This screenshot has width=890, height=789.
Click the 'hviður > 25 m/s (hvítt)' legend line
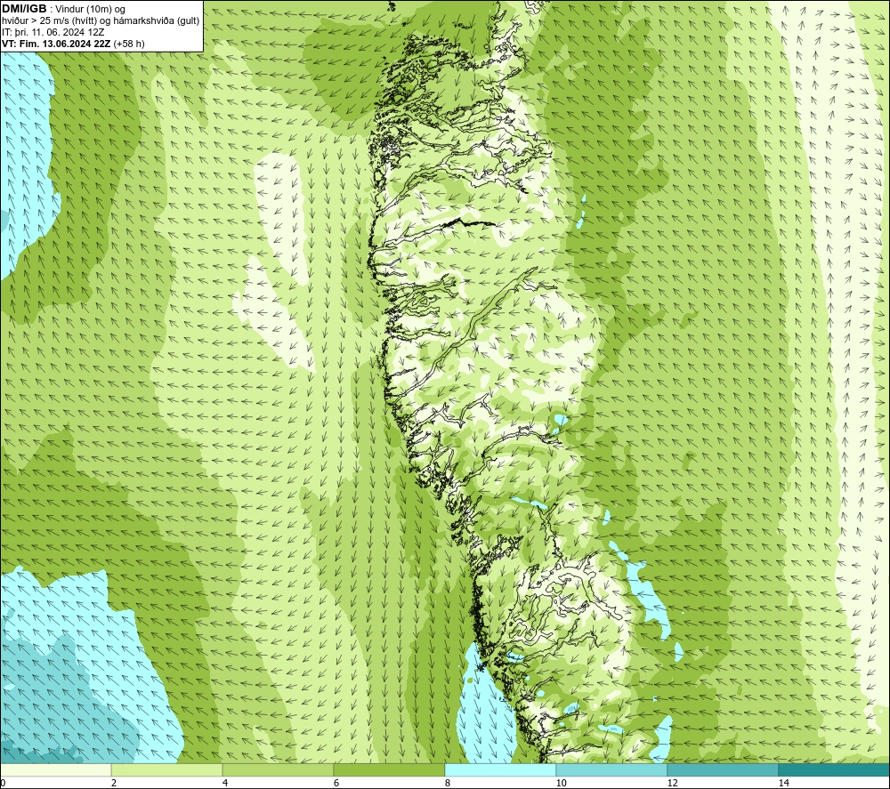tap(101, 21)
